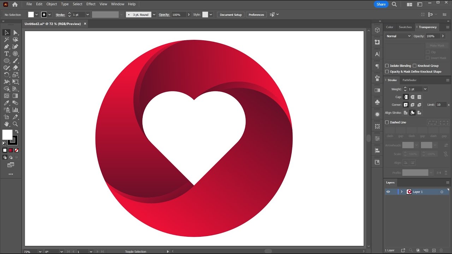Open stroke Weight dropdown in Stroke panel

425,89
